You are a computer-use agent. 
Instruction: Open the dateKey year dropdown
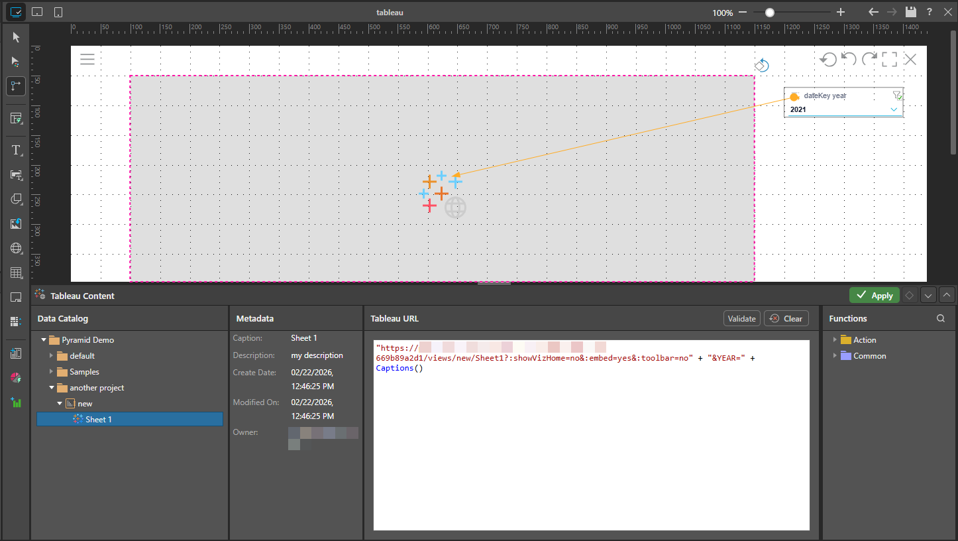pos(894,109)
